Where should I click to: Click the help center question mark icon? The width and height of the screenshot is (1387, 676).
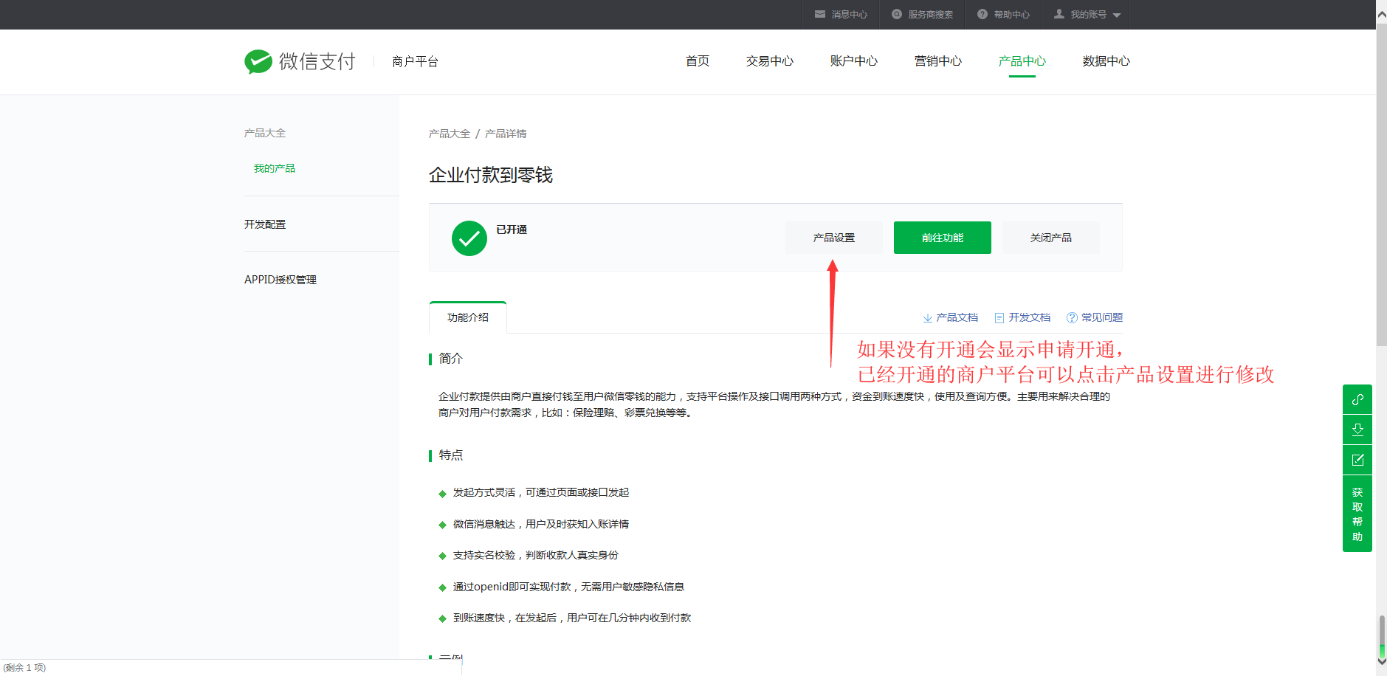982,14
